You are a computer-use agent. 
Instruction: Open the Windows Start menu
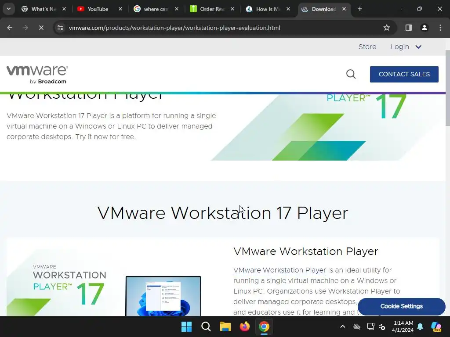186,326
